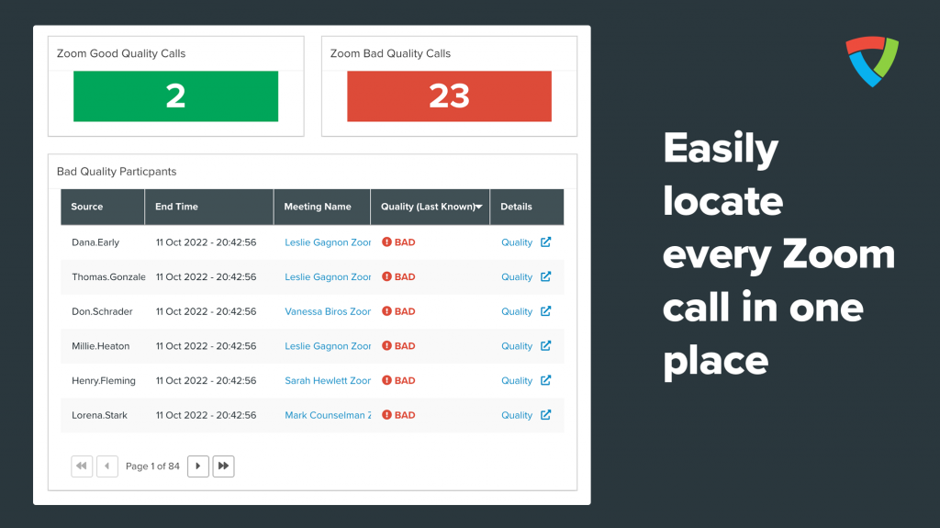This screenshot has height=528, width=940.
Task: Select the Henry.Fleming source cell
Action: point(104,380)
